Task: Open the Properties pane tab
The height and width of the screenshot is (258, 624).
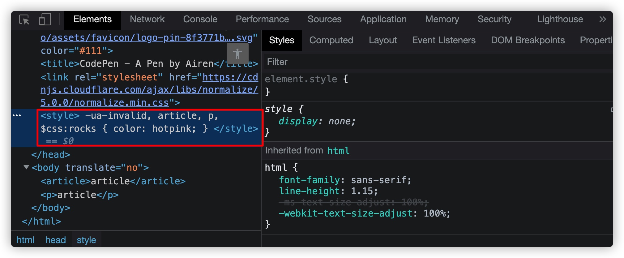Action: [x=596, y=40]
